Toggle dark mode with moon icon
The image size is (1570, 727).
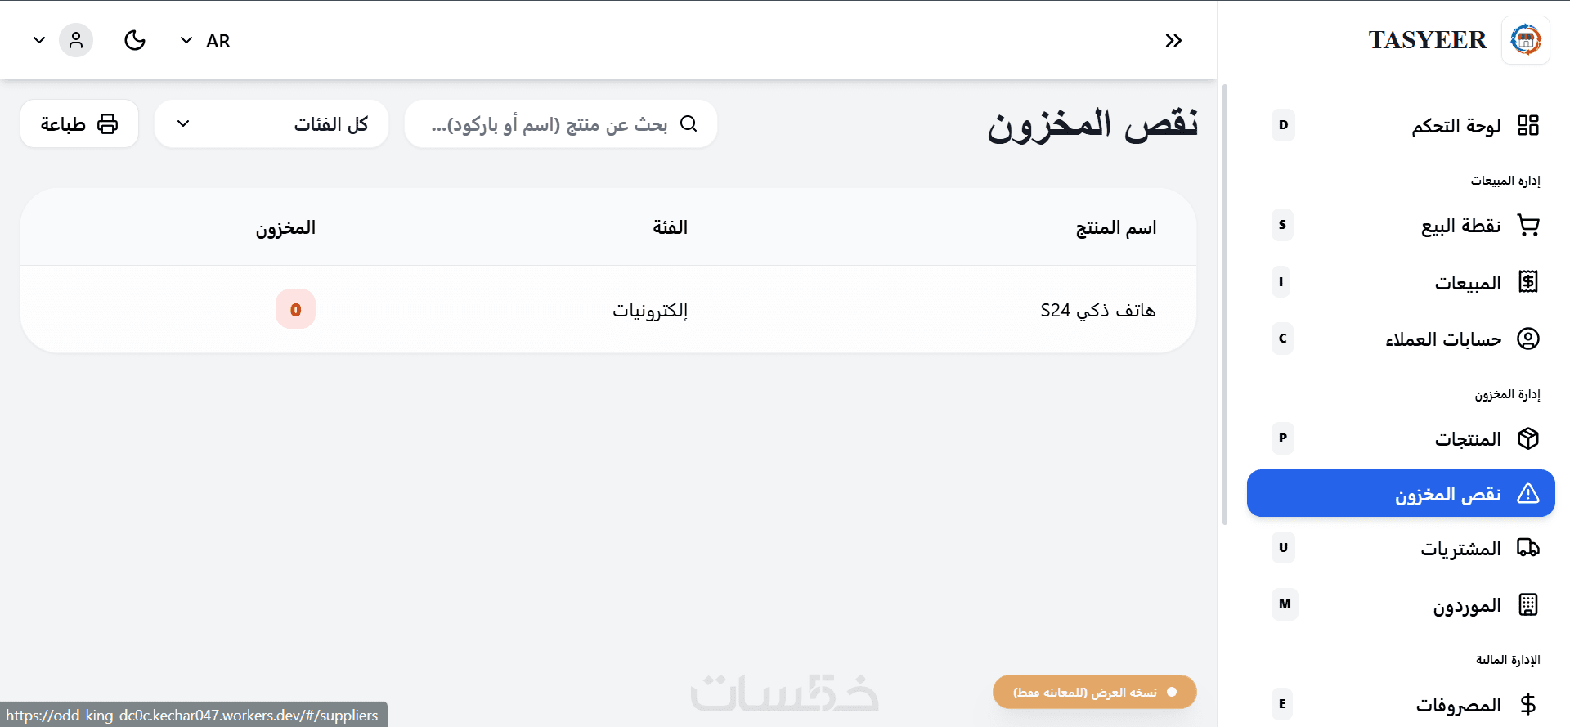click(135, 40)
